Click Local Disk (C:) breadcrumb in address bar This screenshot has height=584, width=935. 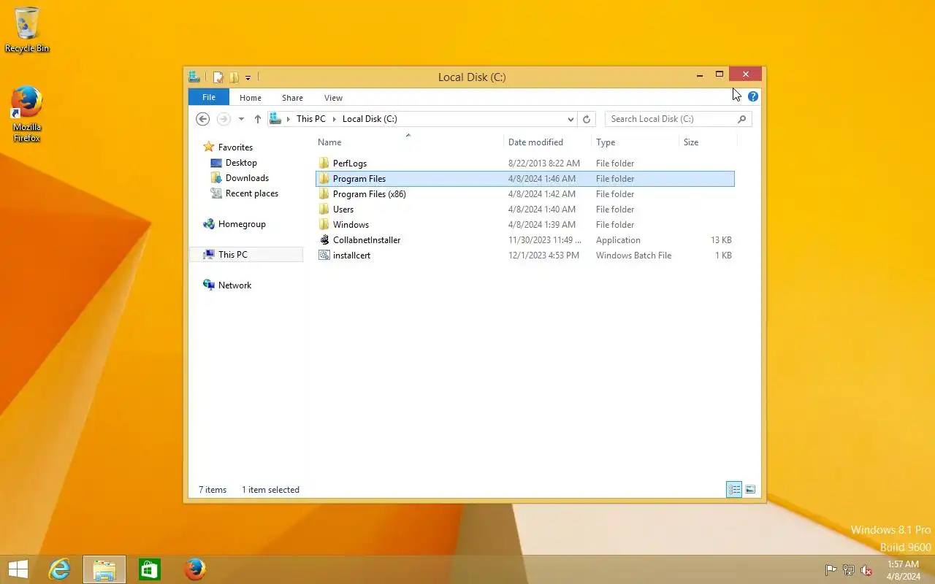pos(370,119)
